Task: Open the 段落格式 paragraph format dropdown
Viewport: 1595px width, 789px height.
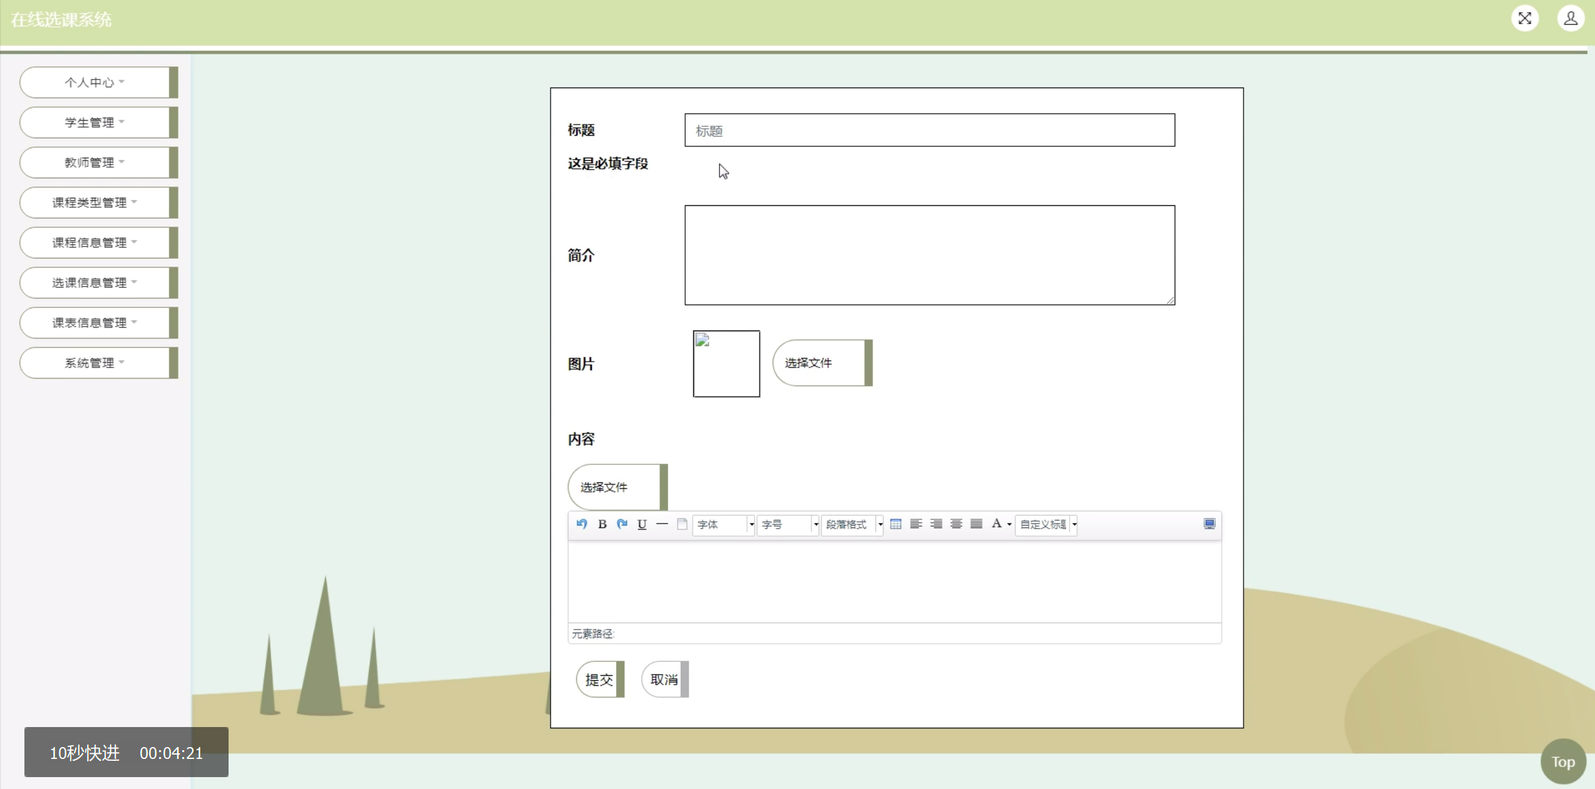Action: 852,524
